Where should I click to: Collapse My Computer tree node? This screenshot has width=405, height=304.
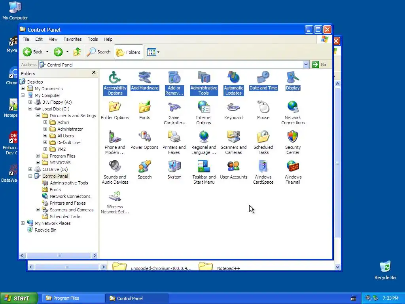[x=23, y=95]
